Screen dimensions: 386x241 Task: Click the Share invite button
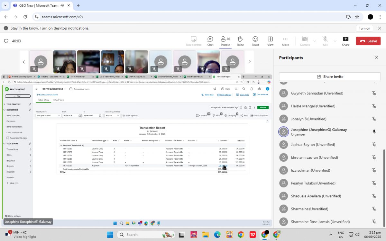330,76
